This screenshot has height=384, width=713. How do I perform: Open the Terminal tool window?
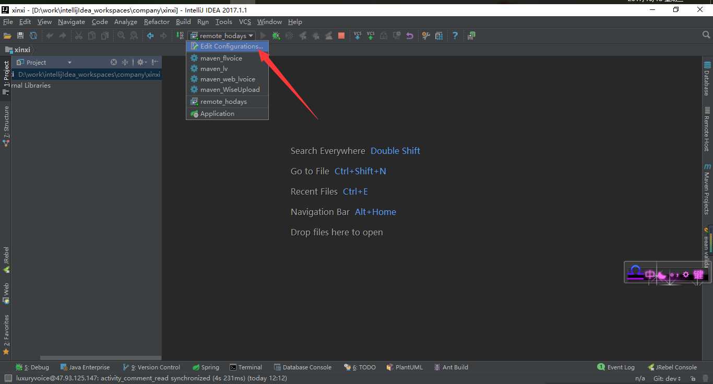pos(246,367)
